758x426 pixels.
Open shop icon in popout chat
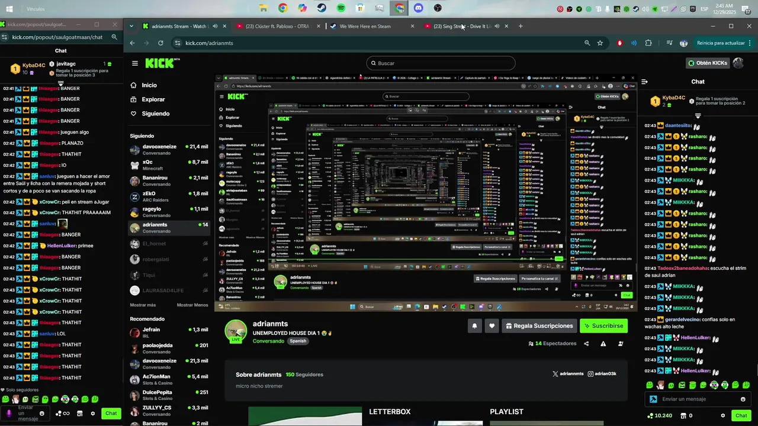[x=79, y=414]
